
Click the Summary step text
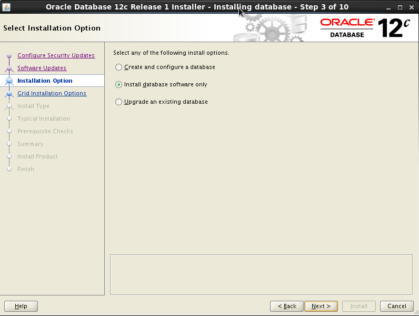point(30,144)
